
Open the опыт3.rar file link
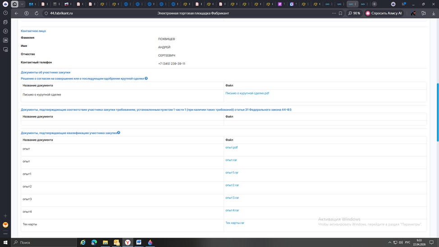232,198
